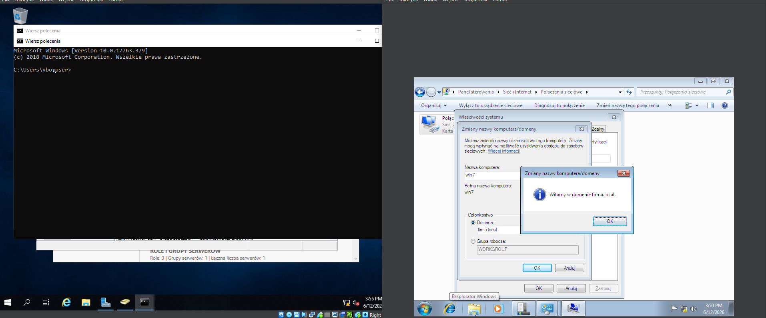Viewport: 766px width, 318px height.
Task: Open help in the Network Connections toolbar
Action: (x=725, y=105)
